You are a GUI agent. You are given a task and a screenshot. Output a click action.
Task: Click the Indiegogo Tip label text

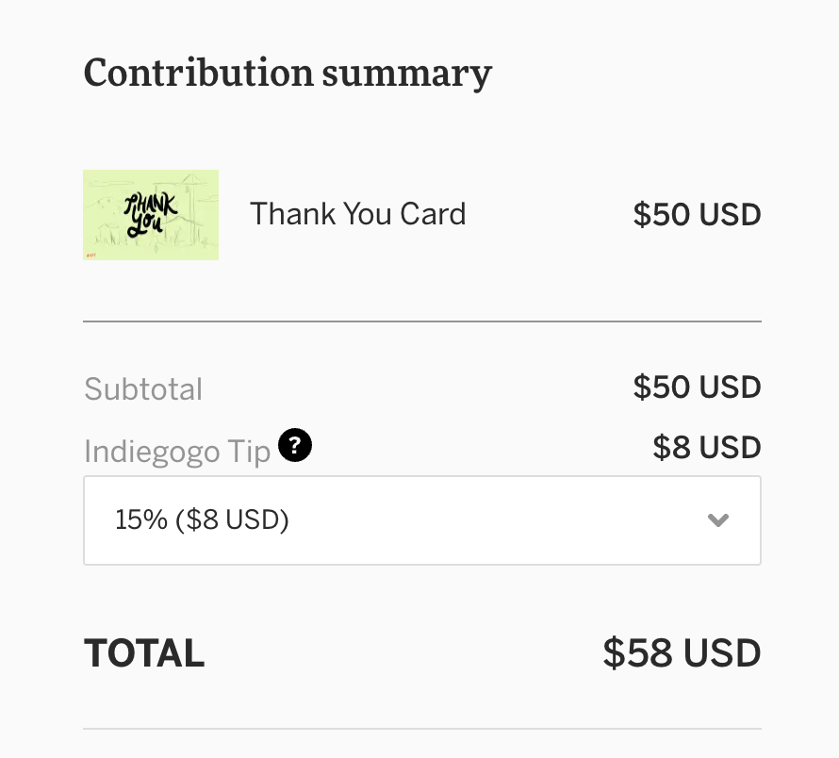pos(177,451)
